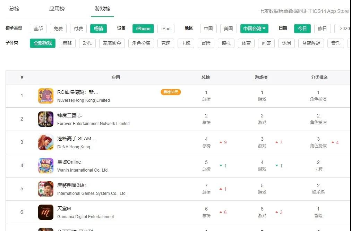This screenshot has height=231, width=351.
Task: Filter subcategory by 卡牌
Action: click(x=186, y=43)
